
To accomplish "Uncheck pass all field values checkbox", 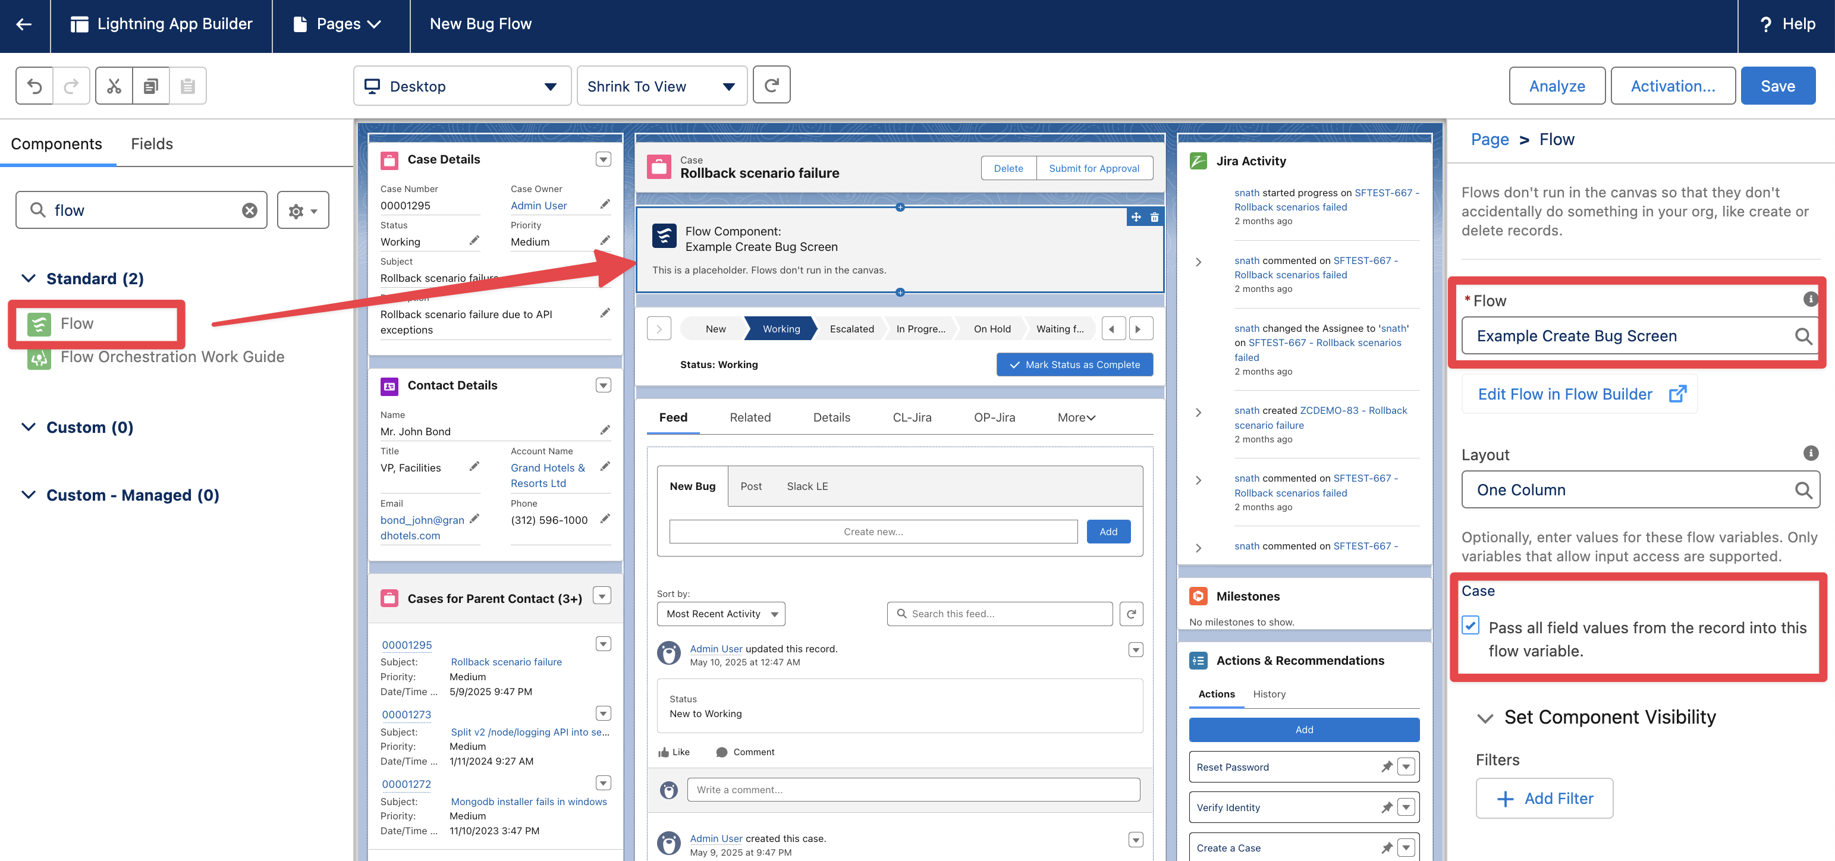I will (x=1470, y=626).
